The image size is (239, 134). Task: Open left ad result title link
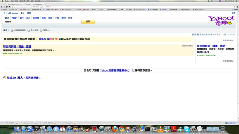[17, 47]
